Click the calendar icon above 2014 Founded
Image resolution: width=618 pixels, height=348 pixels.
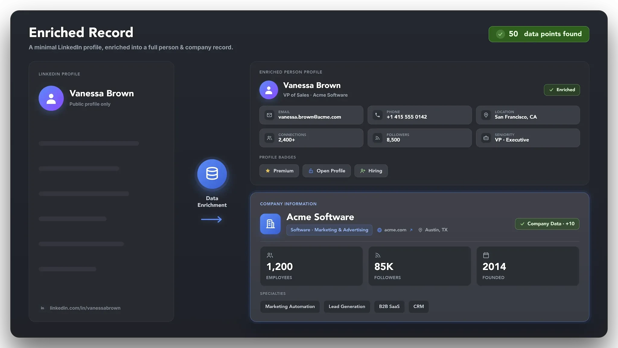(x=486, y=255)
